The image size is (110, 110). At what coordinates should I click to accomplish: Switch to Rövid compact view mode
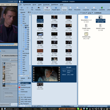click(70, 9)
